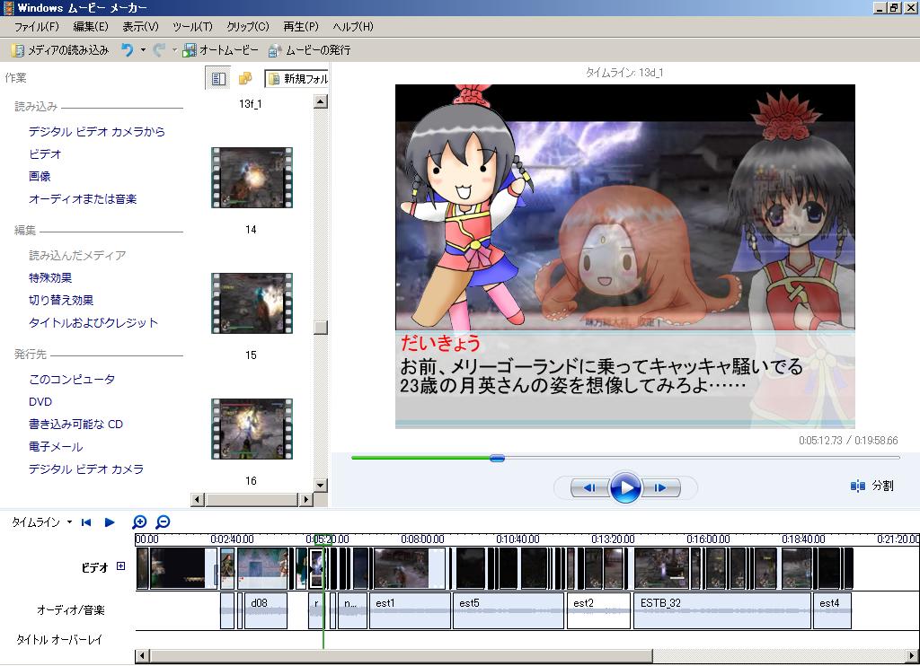This screenshot has width=920, height=666.
Task: Select clip thumbnail labeled 14
Action: coord(252,178)
